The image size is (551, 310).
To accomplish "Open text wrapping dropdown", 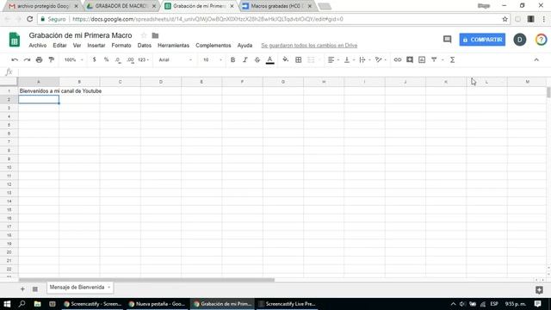I will coord(365,59).
